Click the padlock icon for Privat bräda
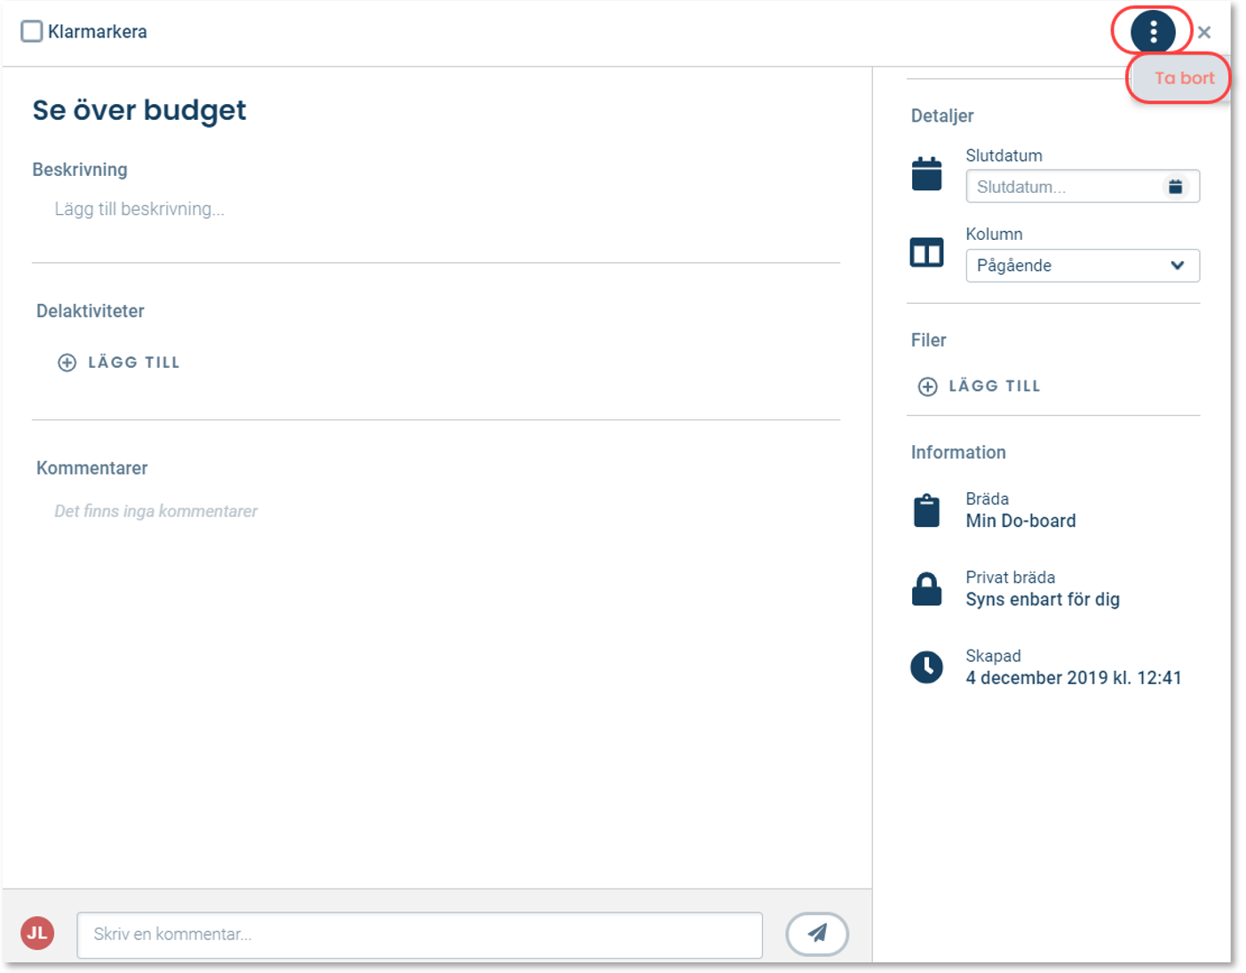Viewport: 1246px width, 973px height. [926, 589]
